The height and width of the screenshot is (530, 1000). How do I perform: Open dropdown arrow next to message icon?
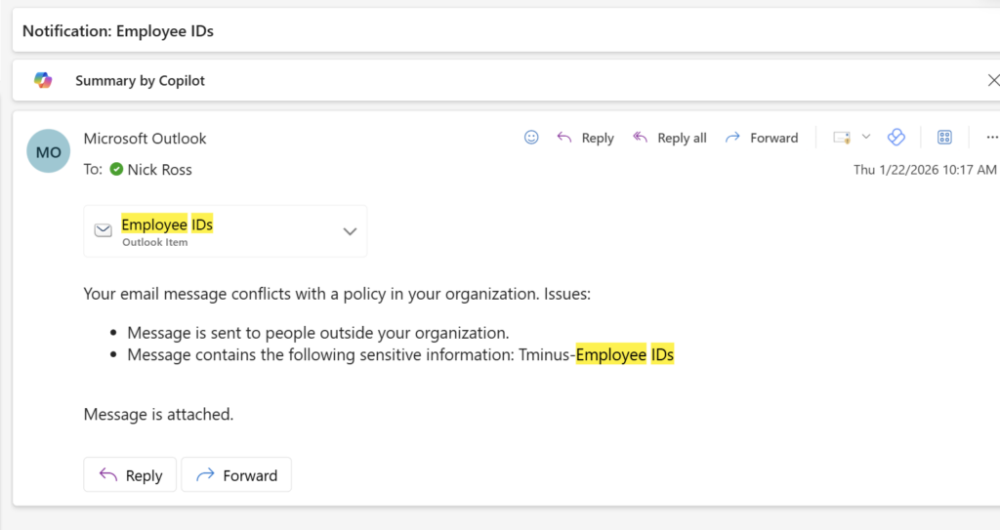click(865, 138)
